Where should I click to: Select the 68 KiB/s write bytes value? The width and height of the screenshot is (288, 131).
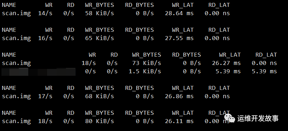click(x=100, y=96)
